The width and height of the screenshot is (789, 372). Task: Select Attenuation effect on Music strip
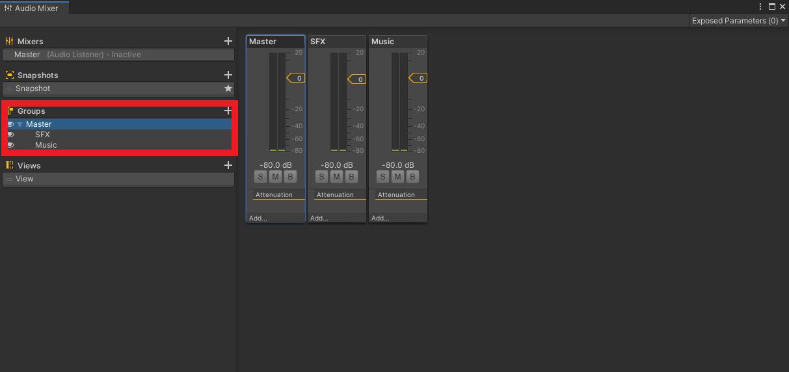pos(401,195)
